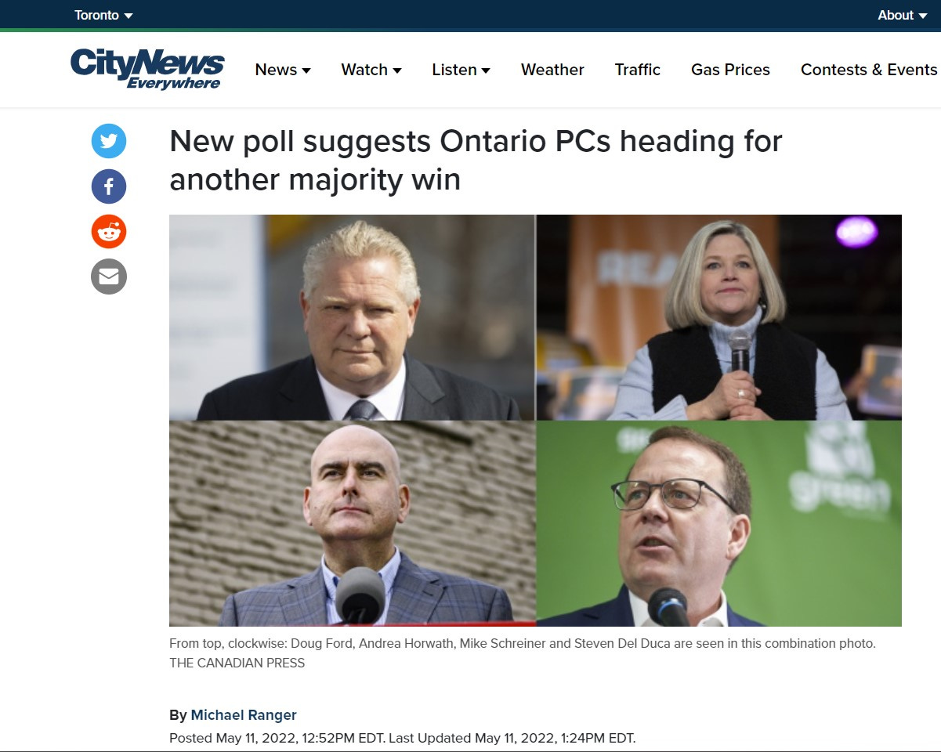Go to CityNews Everywhere home logo
941x752 pixels.
[147, 69]
